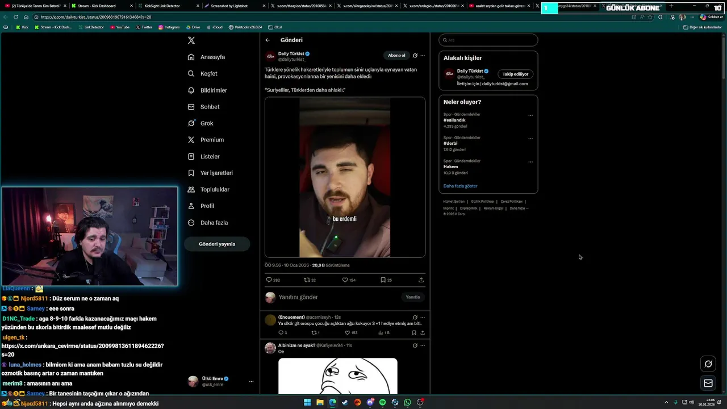
Task: Go to Anasayfa in sidebar
Action: coord(206,57)
